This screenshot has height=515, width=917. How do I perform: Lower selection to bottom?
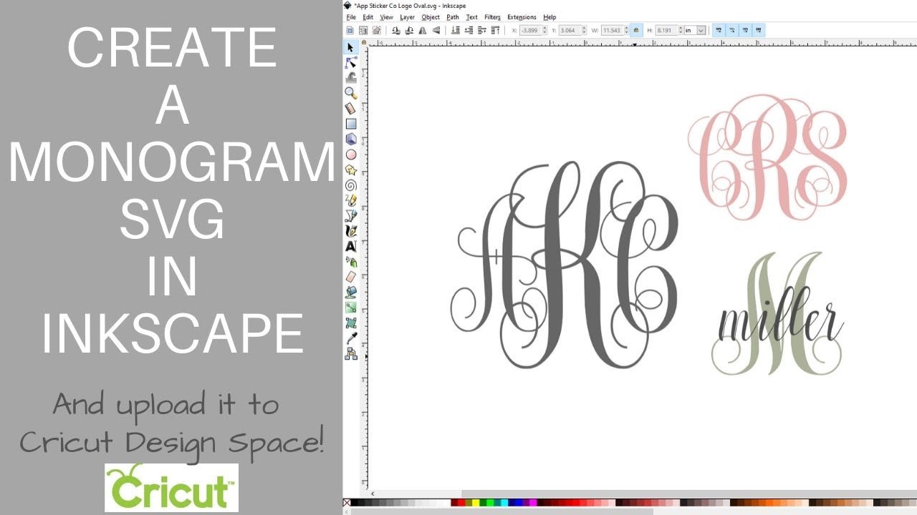(x=455, y=30)
